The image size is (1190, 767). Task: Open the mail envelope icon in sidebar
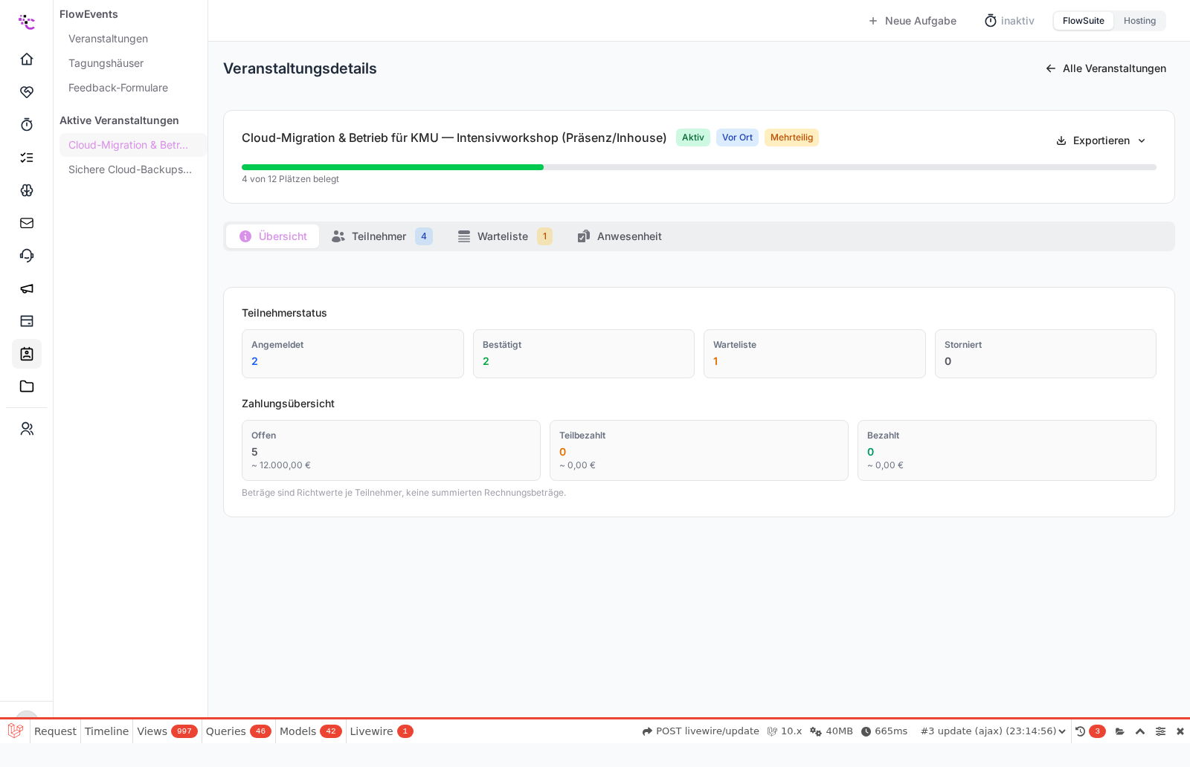[27, 223]
